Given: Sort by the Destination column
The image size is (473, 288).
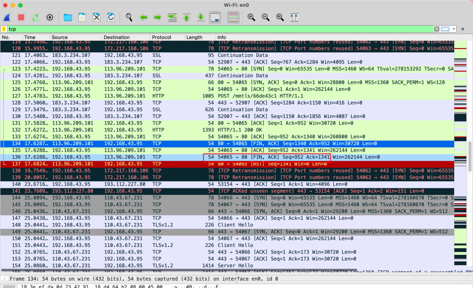Looking at the screenshot, I should (126, 37).
